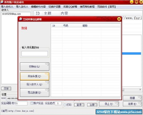
Task: Click the 结束 (E) button
Action: point(132,104)
